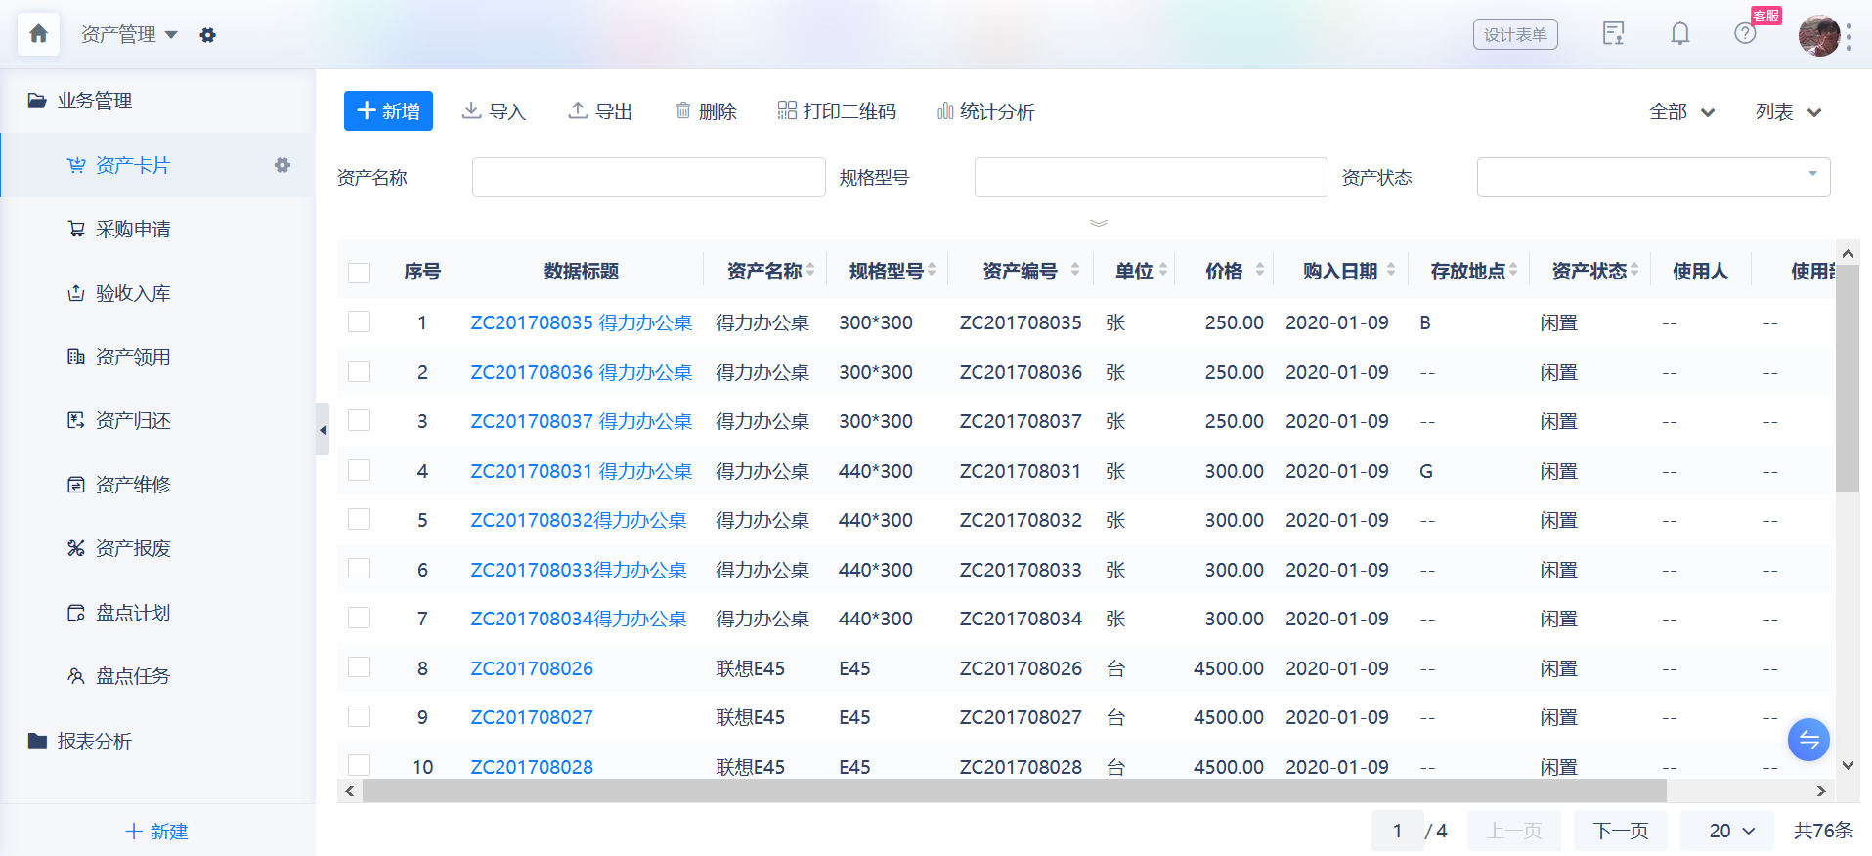
Task: Sort by 资产名称 column arrows
Action: (810, 270)
